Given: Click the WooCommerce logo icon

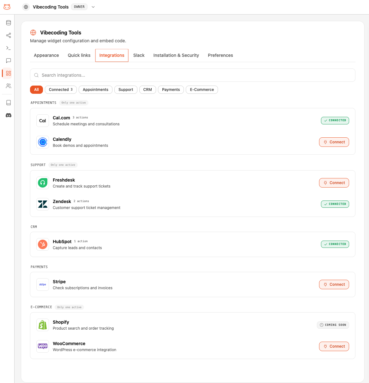Looking at the screenshot, I should pos(43,346).
